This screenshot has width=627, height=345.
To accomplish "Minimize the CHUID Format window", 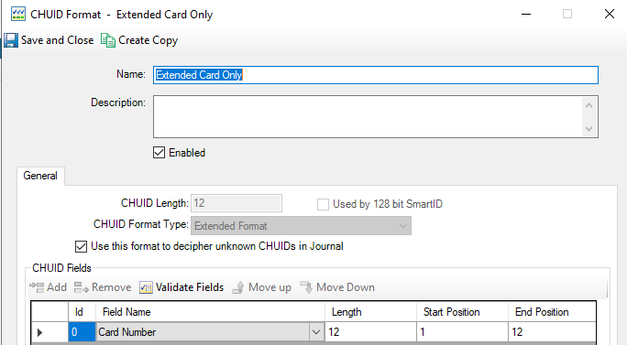I will (526, 15).
